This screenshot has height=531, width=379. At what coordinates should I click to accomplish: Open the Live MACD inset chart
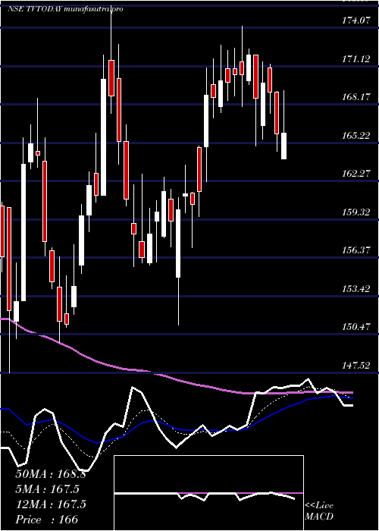tap(208, 493)
